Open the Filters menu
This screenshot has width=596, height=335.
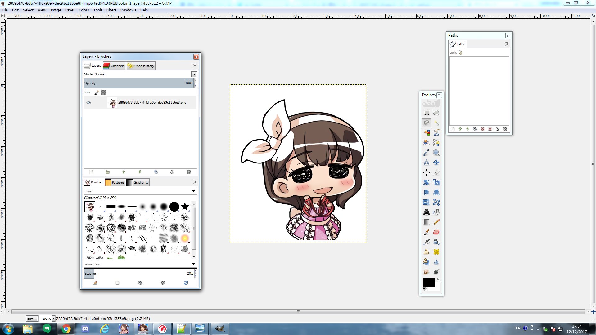tap(111, 10)
